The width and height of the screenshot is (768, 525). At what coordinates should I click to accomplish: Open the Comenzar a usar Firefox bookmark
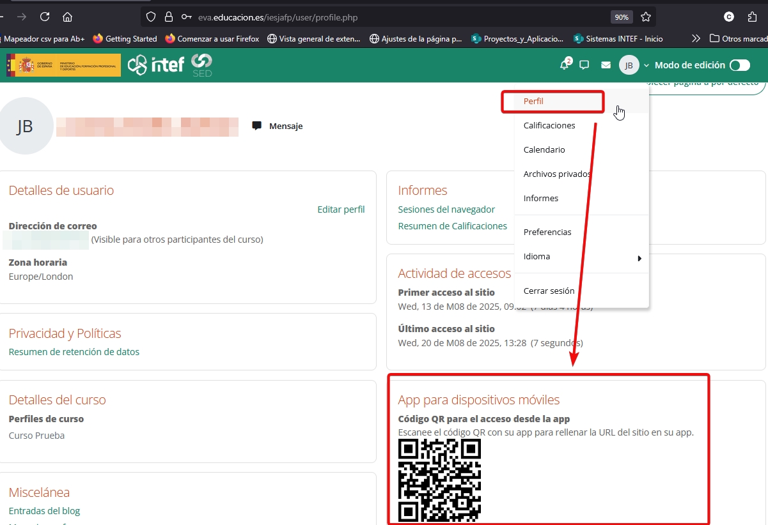coord(212,38)
